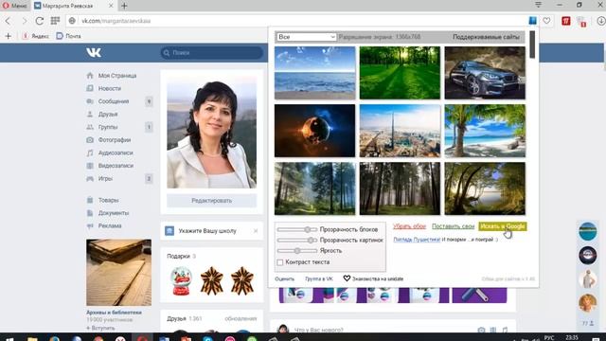Select the space planet wallpaper
The width and height of the screenshot is (606, 341).
point(314,131)
